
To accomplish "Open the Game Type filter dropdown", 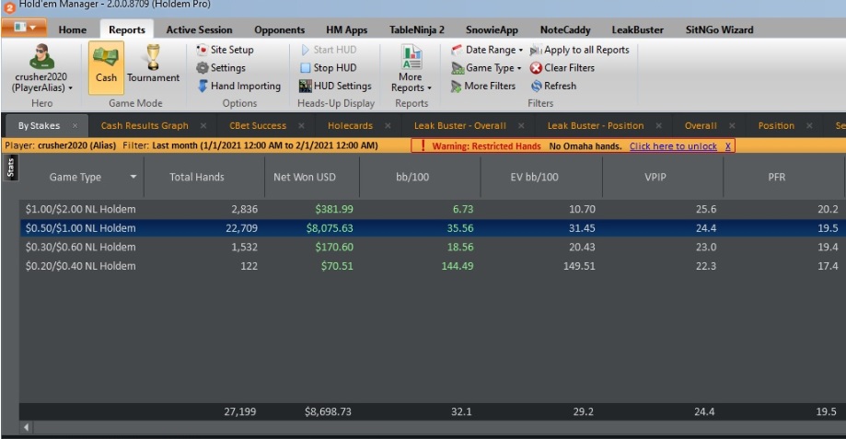I will tap(487, 67).
